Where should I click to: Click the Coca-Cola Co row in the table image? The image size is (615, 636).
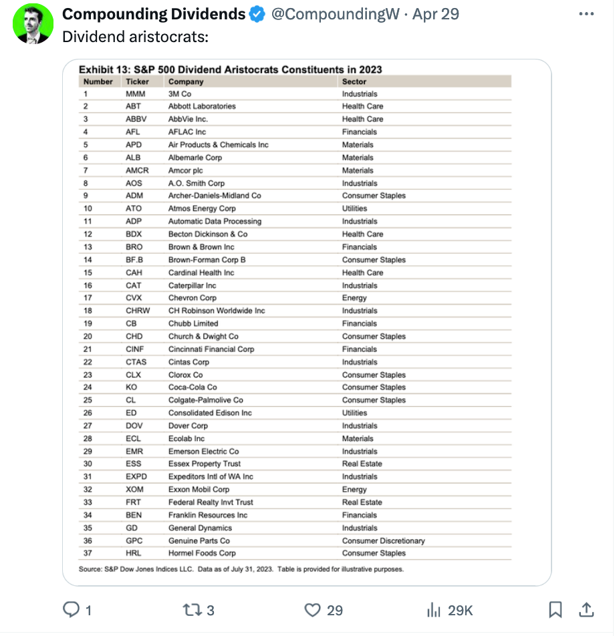click(x=193, y=387)
